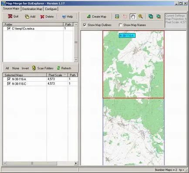Click the folder list scroll up arrow
The width and height of the screenshot is (189, 173).
76,24
